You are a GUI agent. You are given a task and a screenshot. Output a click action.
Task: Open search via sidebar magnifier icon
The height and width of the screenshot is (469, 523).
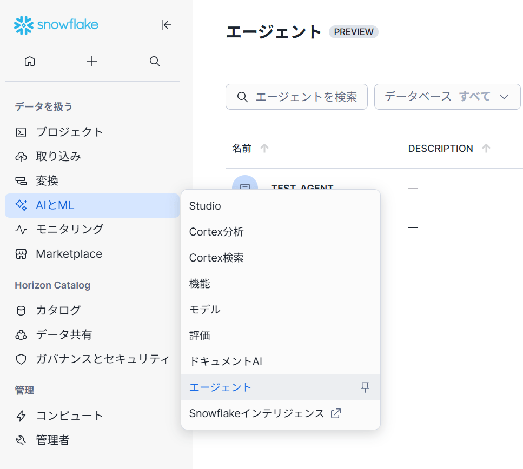click(x=155, y=61)
